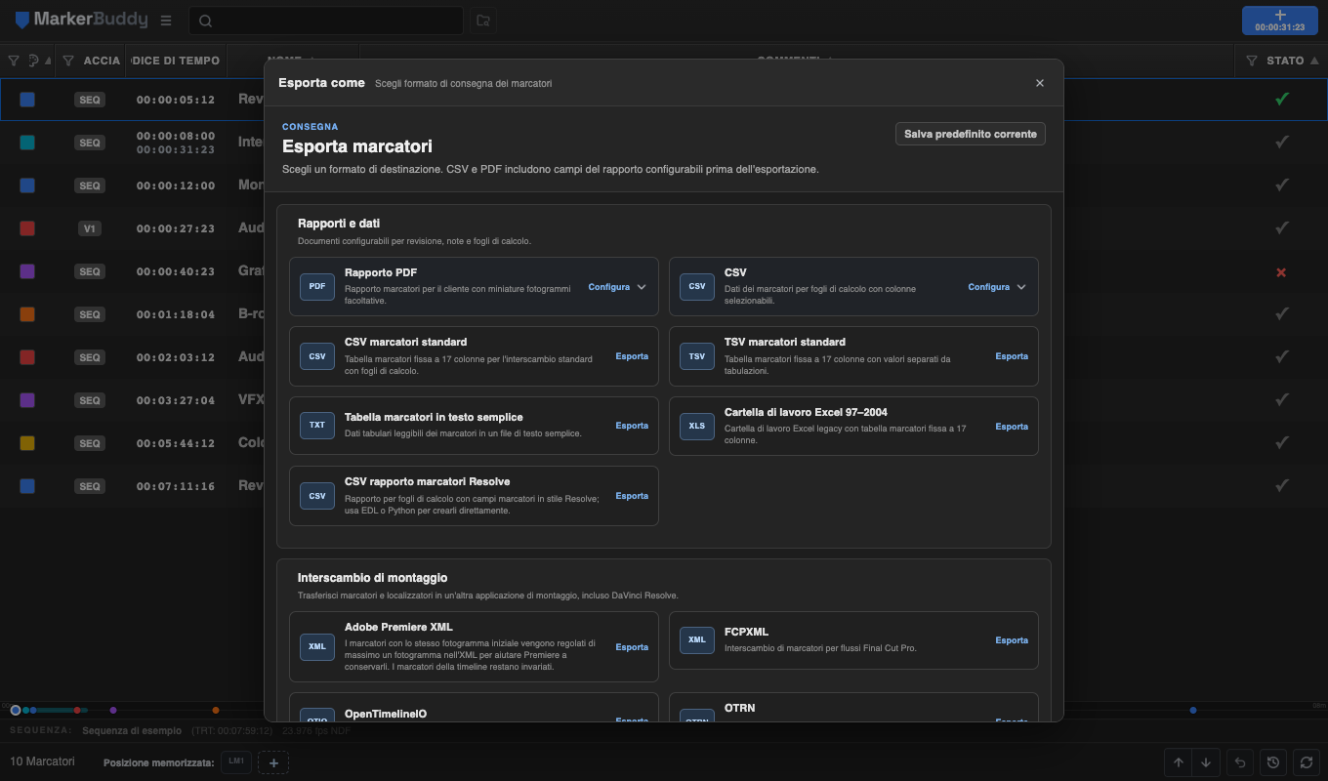The width and height of the screenshot is (1328, 781).
Task: Toggle status checkmark on 00:07:11:16 row
Action: tap(1282, 485)
